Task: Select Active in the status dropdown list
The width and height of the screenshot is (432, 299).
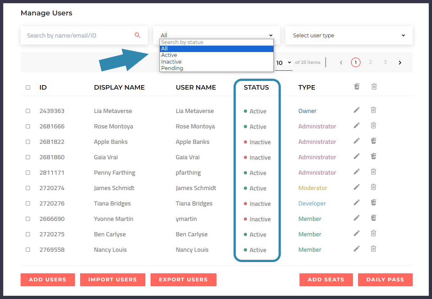Action: [169, 55]
